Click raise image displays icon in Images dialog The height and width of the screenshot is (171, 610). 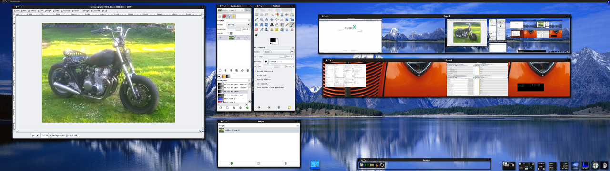pos(232,163)
